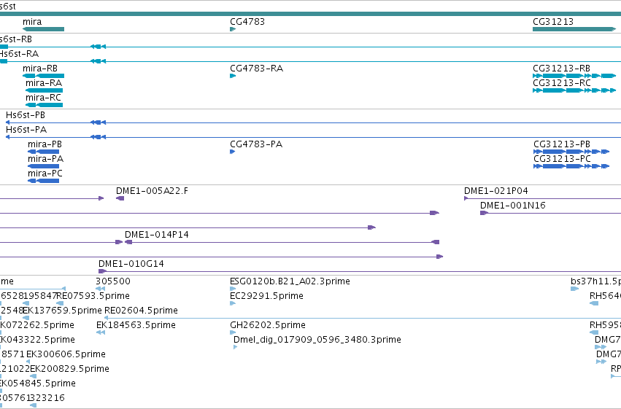Select Dmel_dig_017909_0596_3480.3prime EST label

[x=317, y=340]
